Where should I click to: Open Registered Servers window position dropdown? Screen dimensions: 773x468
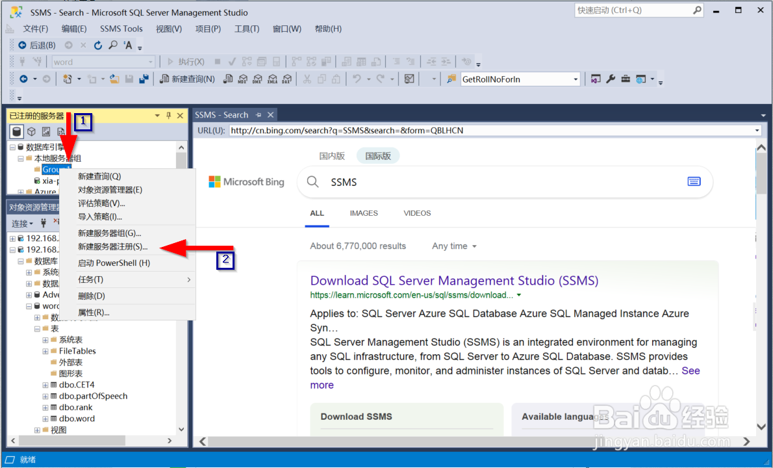[x=157, y=116]
